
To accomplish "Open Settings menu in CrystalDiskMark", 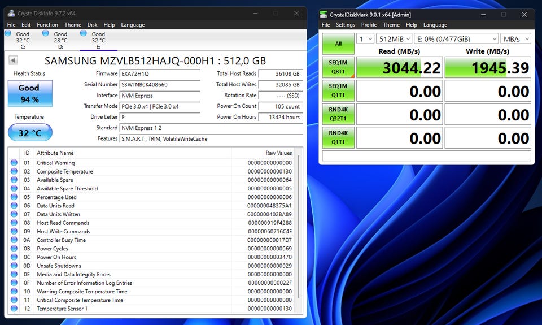I will pyautogui.click(x=346, y=24).
